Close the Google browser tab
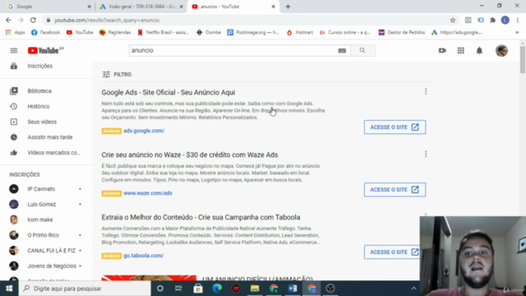This screenshot has height=296, width=526. (90, 7)
